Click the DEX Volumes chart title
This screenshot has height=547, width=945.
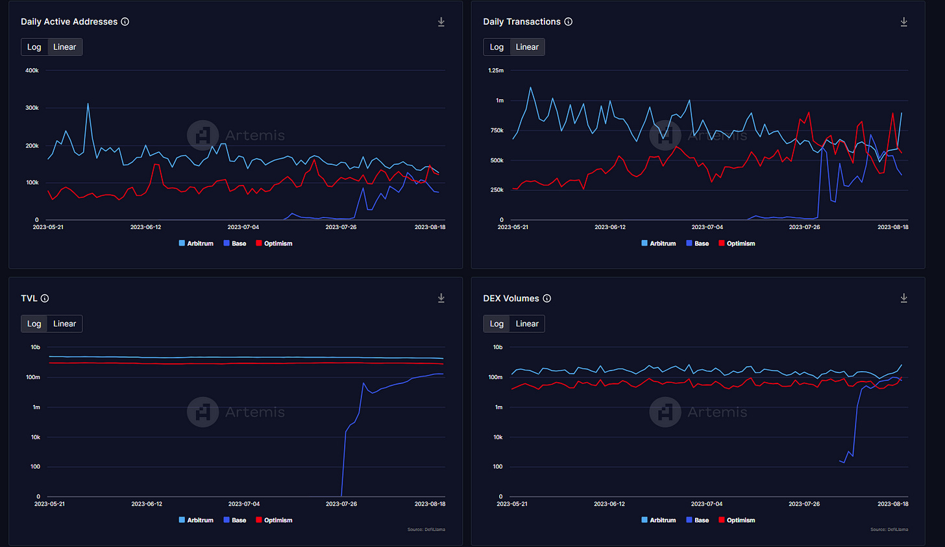511,298
